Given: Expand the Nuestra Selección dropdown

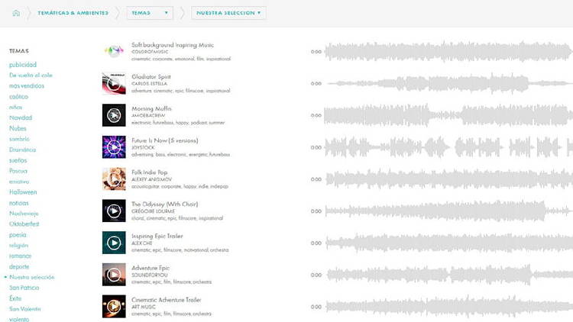Looking at the screenshot, I should pos(229,13).
